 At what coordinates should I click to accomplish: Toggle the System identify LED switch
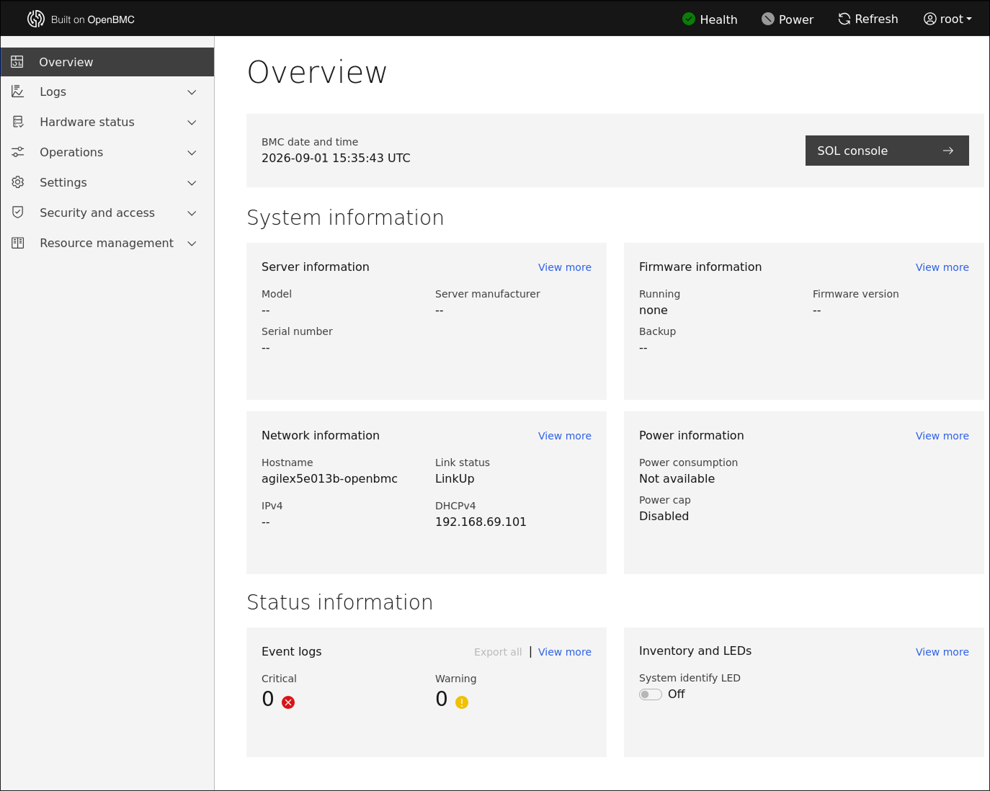pyautogui.click(x=651, y=694)
